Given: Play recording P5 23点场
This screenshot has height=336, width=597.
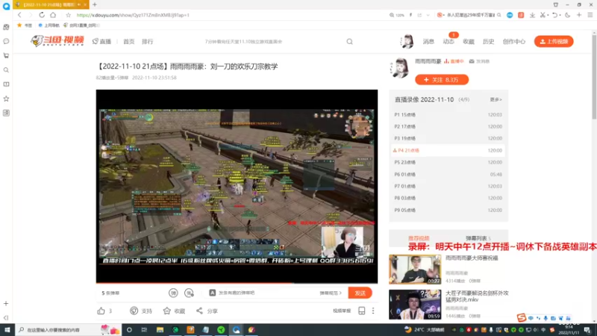Looking at the screenshot, I should 448,162.
